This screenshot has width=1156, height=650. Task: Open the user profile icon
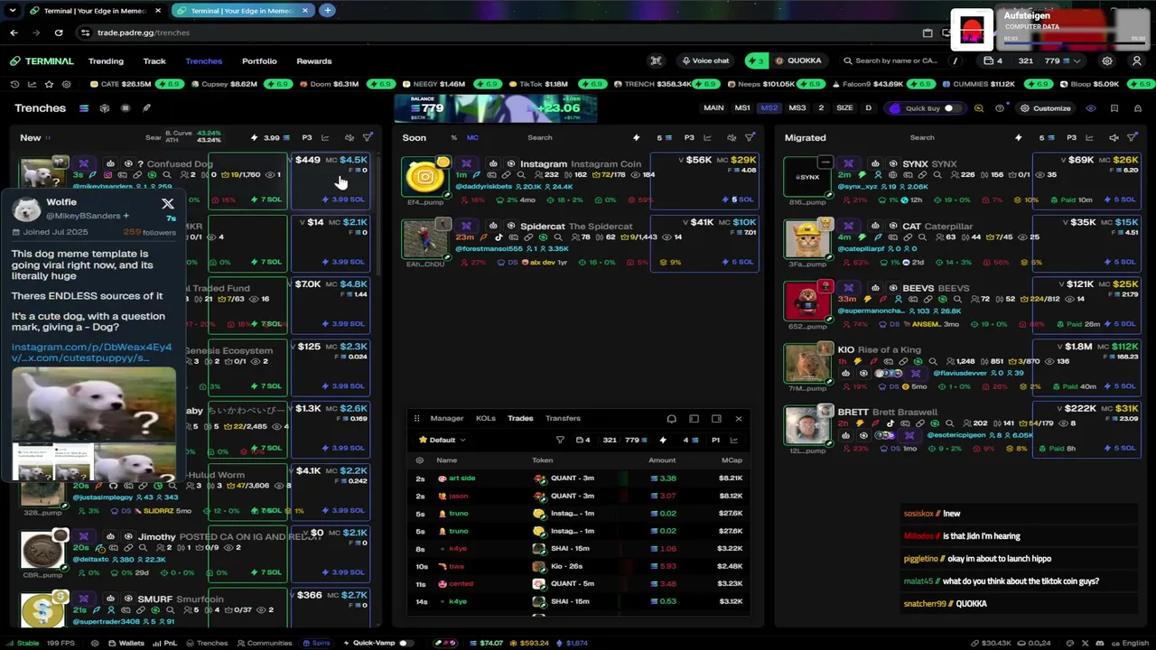1137,61
